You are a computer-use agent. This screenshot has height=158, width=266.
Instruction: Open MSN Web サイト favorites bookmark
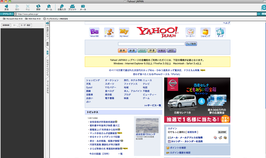click(x=33, y=19)
